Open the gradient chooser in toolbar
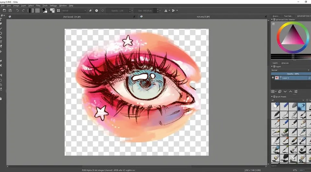 click(31, 10)
